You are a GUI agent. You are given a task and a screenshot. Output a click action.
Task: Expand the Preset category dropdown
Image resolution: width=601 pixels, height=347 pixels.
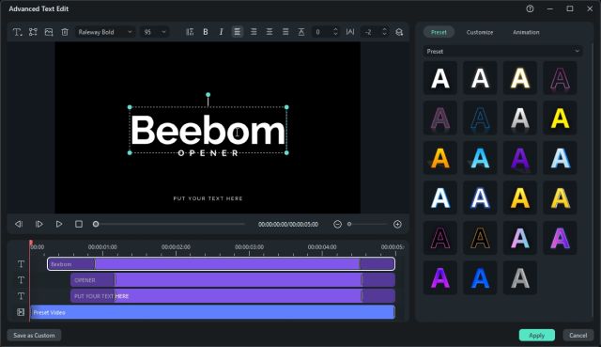coord(503,51)
